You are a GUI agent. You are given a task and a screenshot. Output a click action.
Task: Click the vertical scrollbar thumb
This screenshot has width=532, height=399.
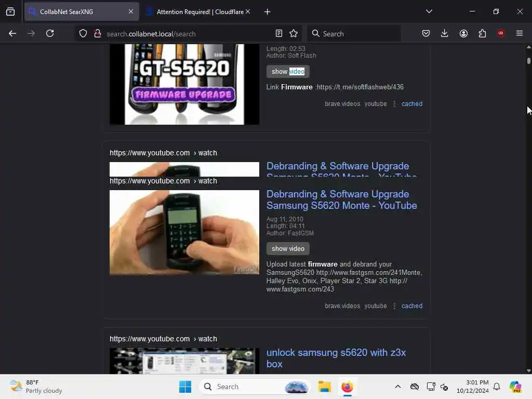(528, 61)
